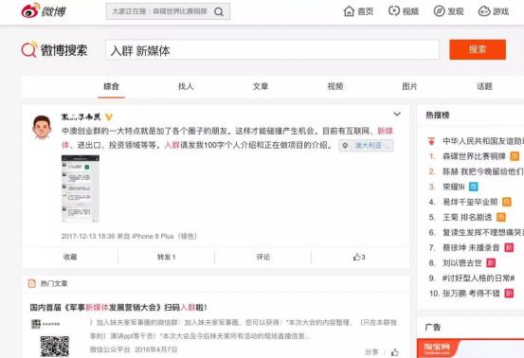The image size is (524, 358).
Task: Click the orange 搜索 button
Action: point(478,50)
